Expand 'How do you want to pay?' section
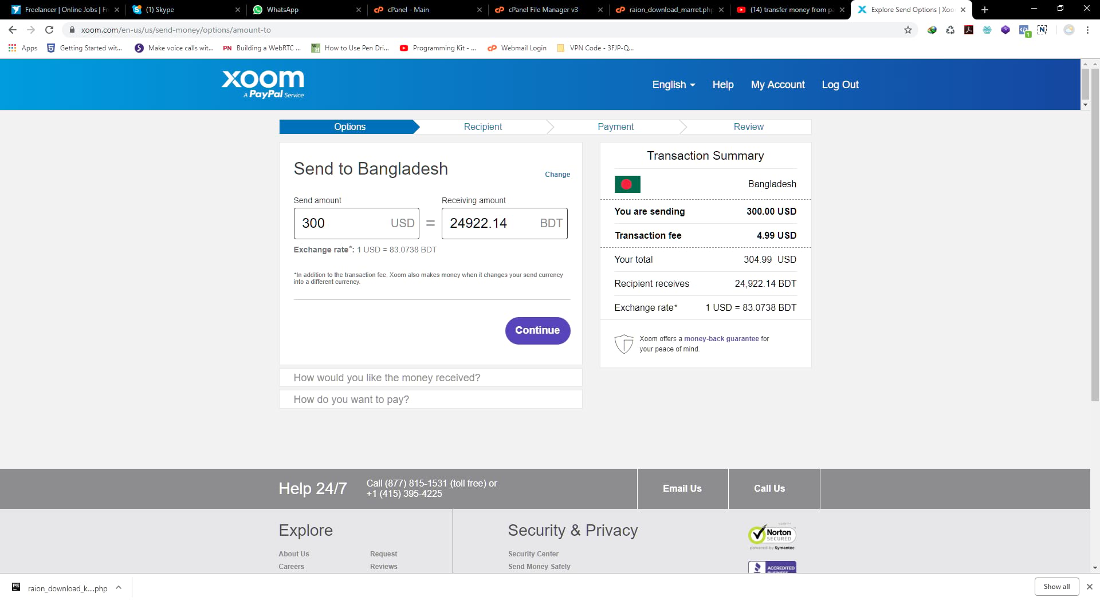1100x601 pixels. point(431,400)
